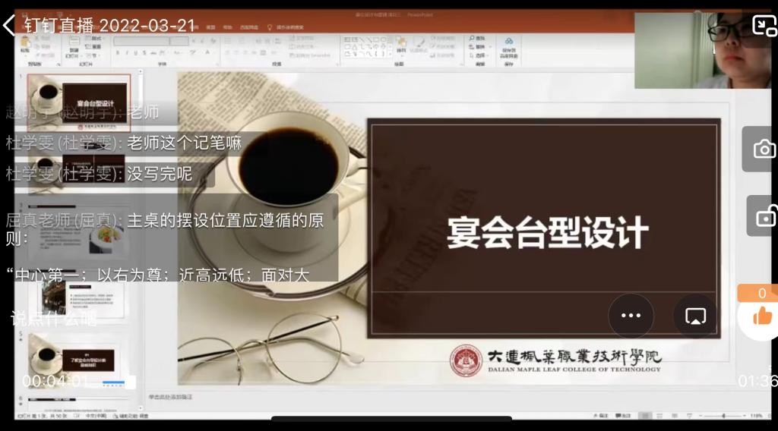This screenshot has width=778, height=431.
Task: Tap the back arrow beside 钉钉直播
Action: (10, 25)
